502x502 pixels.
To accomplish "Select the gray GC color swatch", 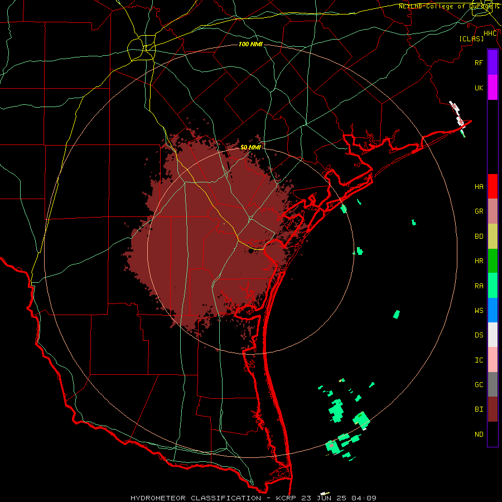I will [x=493, y=384].
